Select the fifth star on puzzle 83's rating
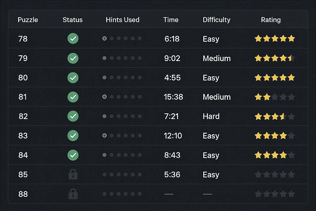316x211 pixels. 292,135
